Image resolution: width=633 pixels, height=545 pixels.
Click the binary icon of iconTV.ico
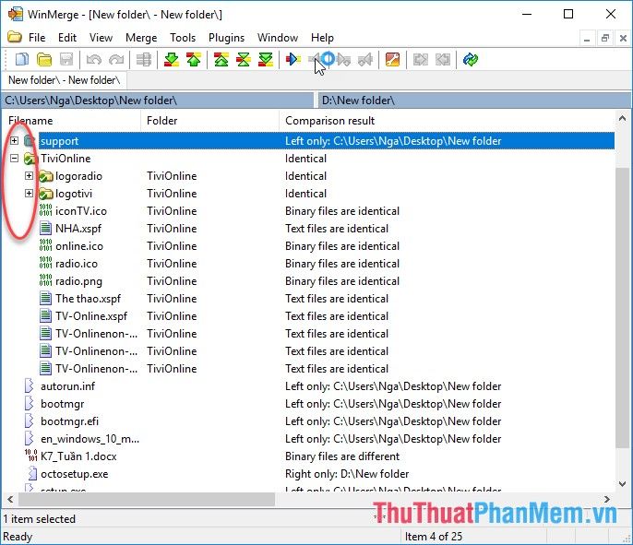coord(45,210)
